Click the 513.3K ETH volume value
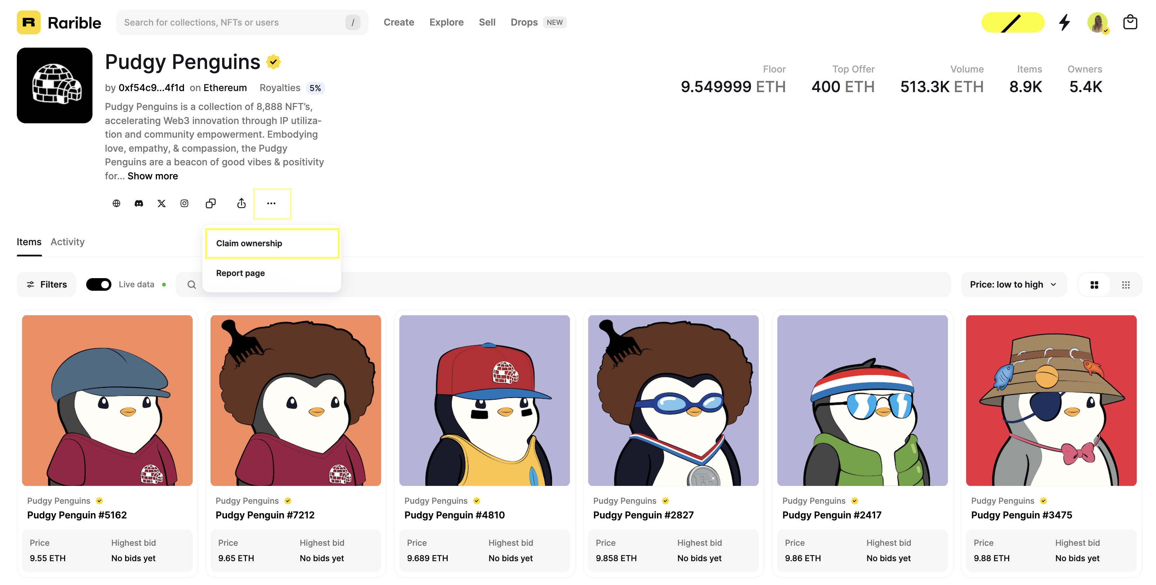This screenshot has height=585, width=1156. (x=942, y=87)
